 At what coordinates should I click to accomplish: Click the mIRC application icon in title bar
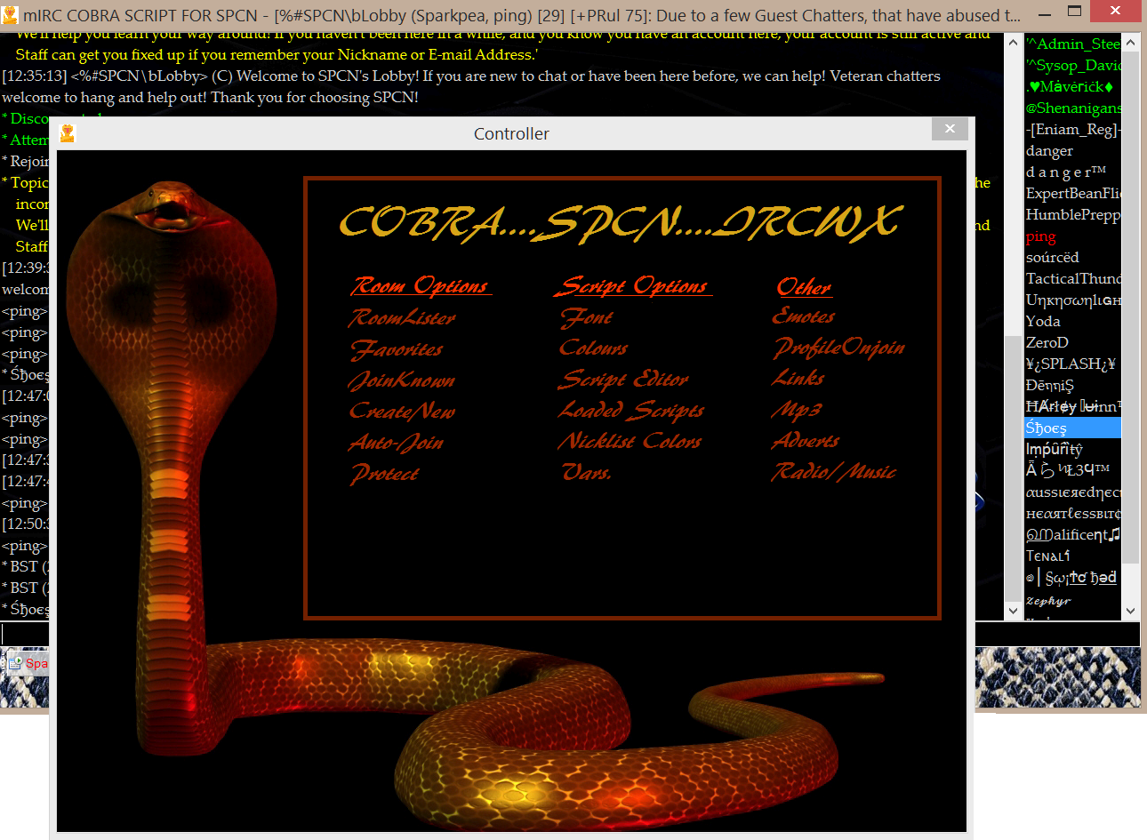11,14
